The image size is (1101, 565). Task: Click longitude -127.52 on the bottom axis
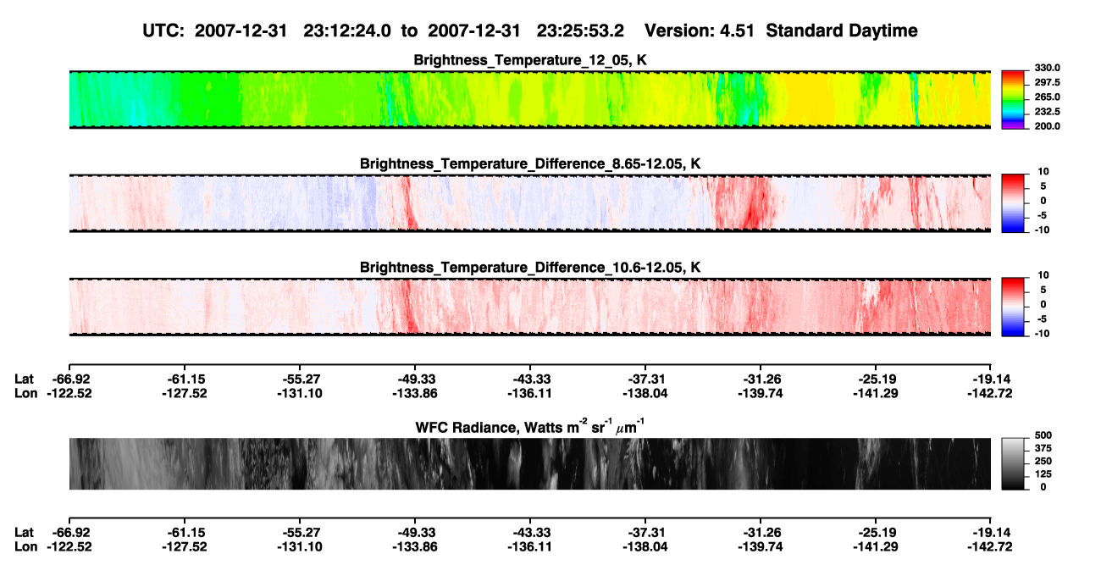click(185, 546)
